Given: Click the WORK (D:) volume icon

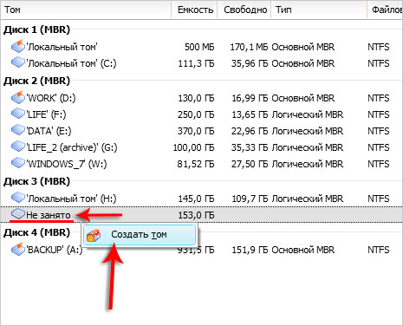Looking at the screenshot, I should [18, 97].
